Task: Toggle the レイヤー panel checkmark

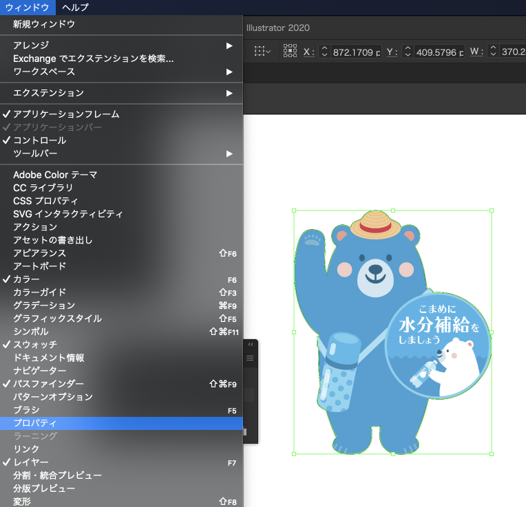Action: pyautogui.click(x=121, y=462)
